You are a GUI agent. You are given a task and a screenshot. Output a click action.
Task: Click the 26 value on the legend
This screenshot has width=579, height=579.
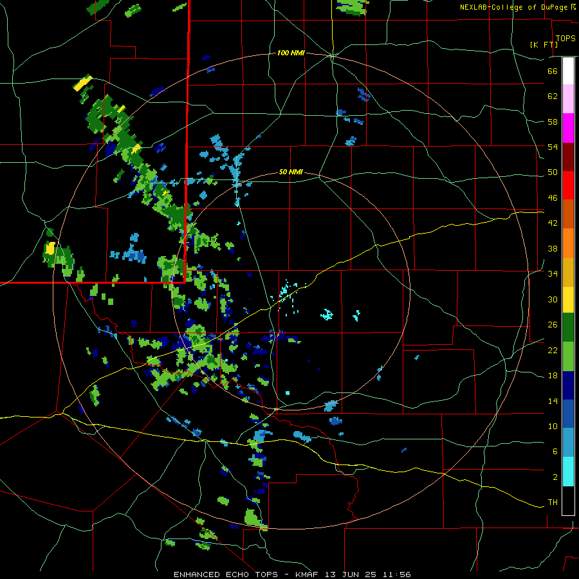(553, 325)
